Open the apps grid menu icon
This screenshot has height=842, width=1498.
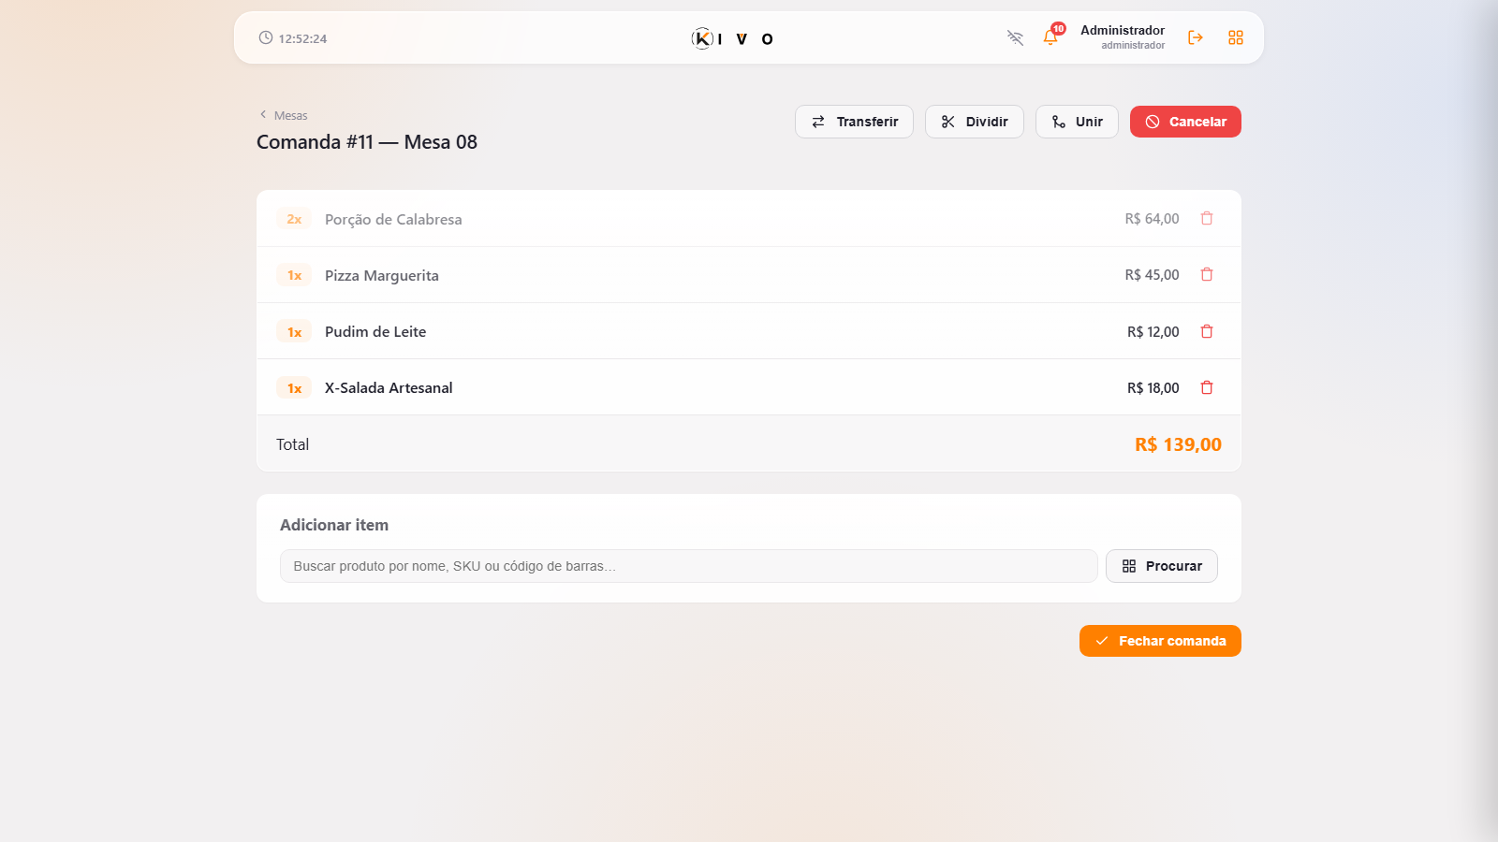pyautogui.click(x=1236, y=37)
